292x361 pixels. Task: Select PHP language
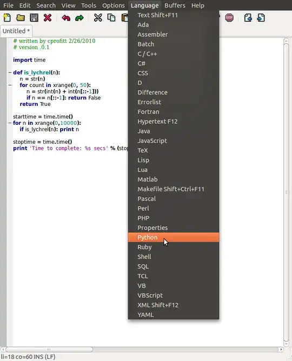(x=174, y=218)
